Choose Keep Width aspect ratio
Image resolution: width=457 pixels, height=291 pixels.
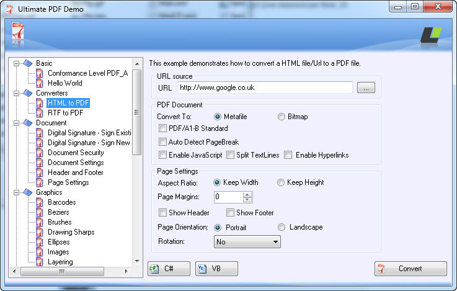pos(217,182)
